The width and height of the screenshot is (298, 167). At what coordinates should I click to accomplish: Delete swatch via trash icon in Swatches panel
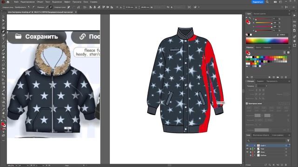(285, 77)
